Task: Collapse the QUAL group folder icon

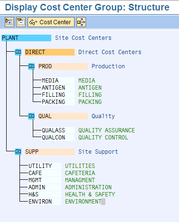Action: point(31,116)
